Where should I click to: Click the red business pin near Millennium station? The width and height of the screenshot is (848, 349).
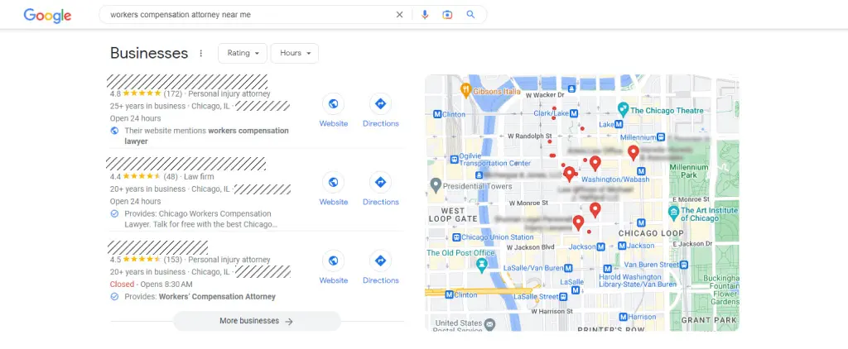coord(633,153)
